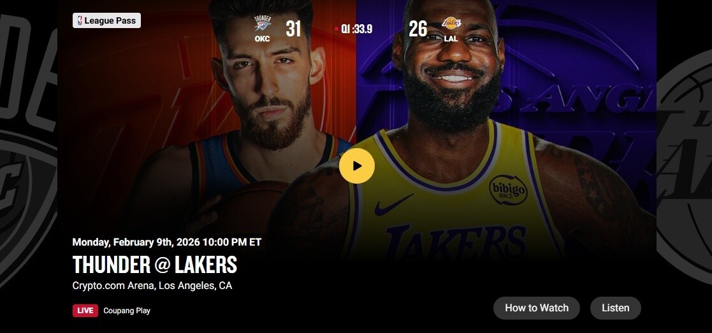Screen dimensions: 712x333
Task: Click the Thunder team logo in scoreboard
Action: point(263,23)
